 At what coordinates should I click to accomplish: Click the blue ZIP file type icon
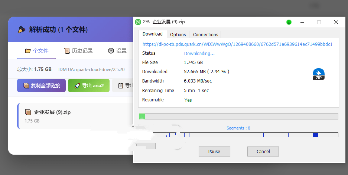(x=319, y=74)
